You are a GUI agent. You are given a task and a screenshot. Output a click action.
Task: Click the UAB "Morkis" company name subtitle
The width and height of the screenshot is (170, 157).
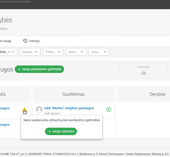(x=52, y=113)
